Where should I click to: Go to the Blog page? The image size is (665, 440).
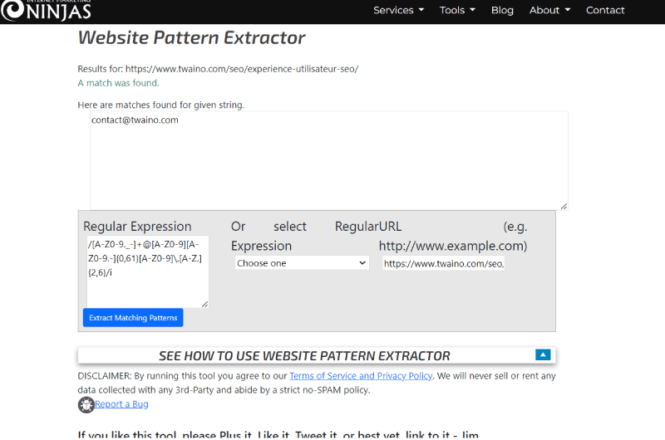502,10
